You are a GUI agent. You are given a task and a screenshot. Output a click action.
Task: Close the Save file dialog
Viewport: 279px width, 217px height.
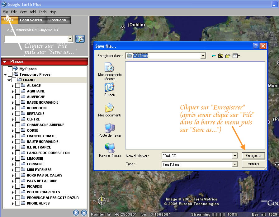(263, 46)
